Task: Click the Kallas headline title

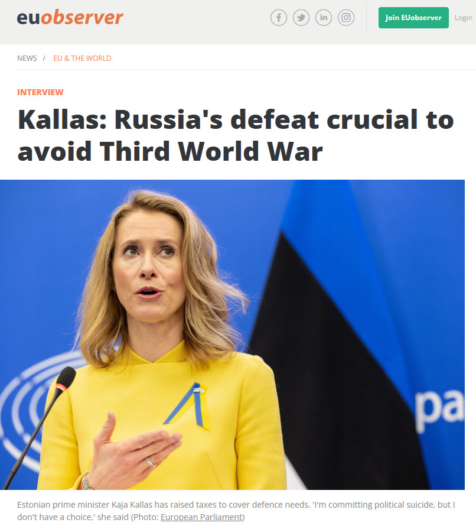Action: [235, 135]
